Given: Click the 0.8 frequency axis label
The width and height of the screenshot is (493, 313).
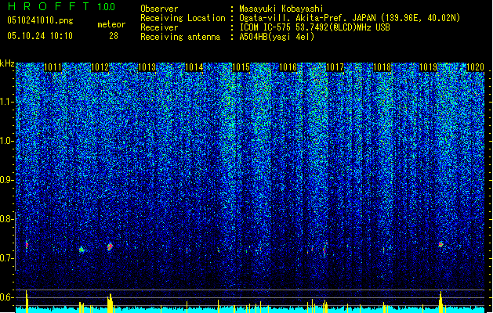Looking at the screenshot, I should [x=7, y=219].
